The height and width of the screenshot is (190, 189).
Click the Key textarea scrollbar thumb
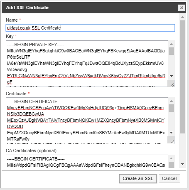pos(171,51)
